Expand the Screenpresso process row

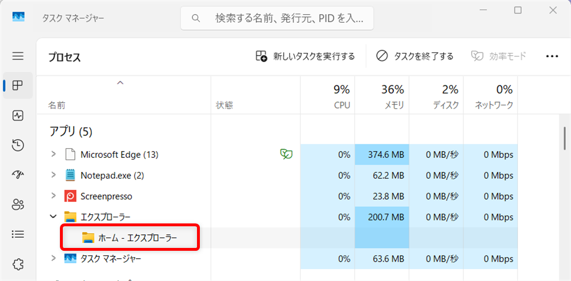coord(54,196)
